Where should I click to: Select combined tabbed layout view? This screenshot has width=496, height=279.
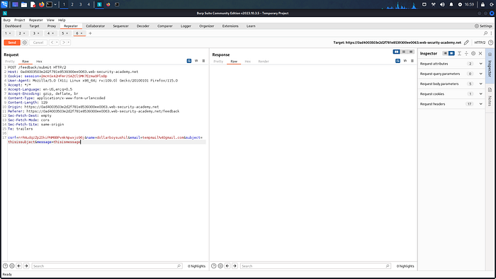411,52
